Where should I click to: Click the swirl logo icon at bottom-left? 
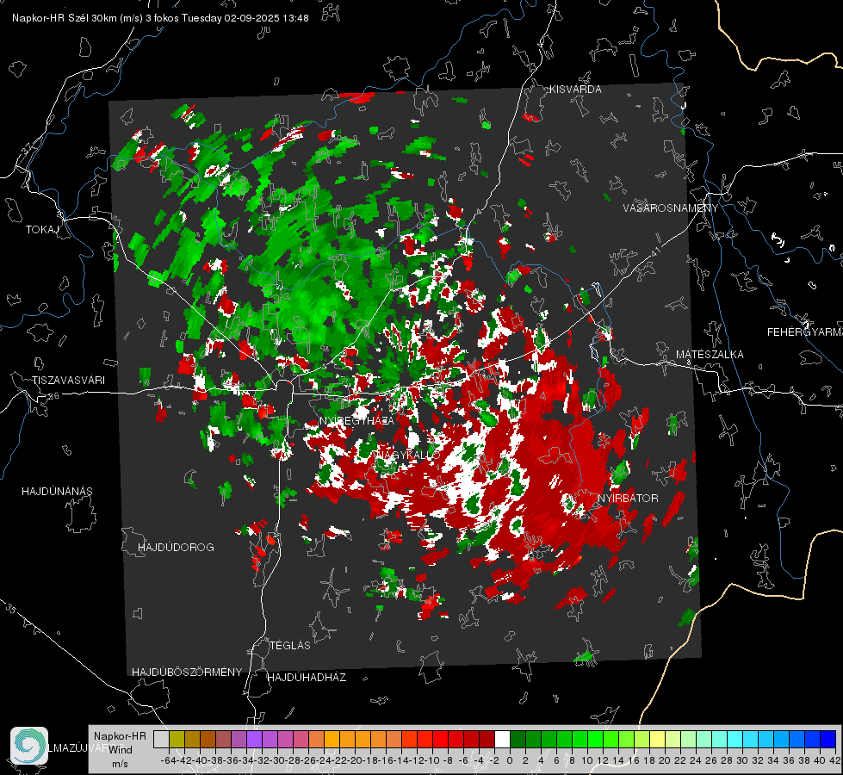29,746
